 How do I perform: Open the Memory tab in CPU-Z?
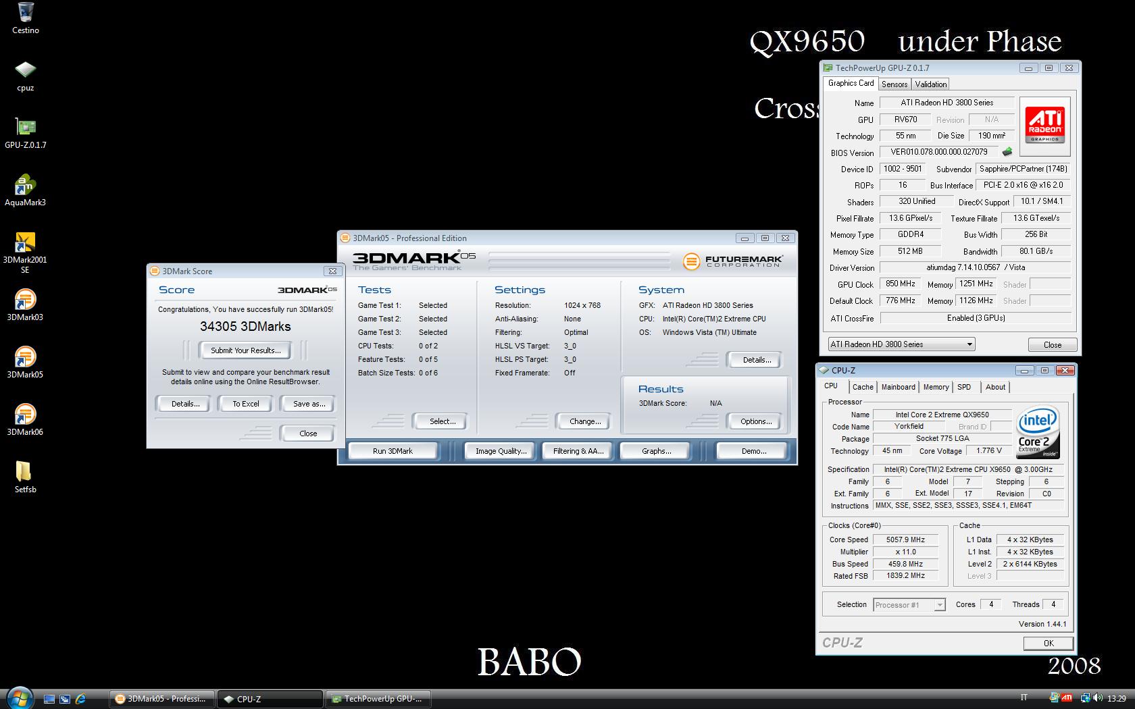tap(936, 387)
